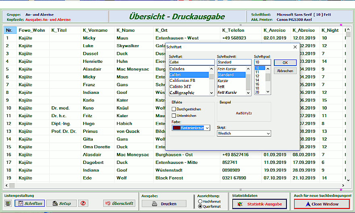Click the Close Window button
This screenshot has height=213, width=355.
(322, 204)
